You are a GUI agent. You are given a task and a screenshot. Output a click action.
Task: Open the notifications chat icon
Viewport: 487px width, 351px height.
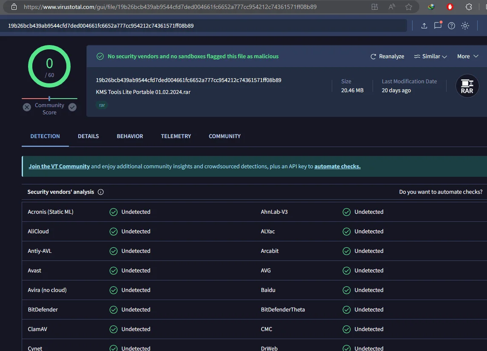click(x=438, y=25)
